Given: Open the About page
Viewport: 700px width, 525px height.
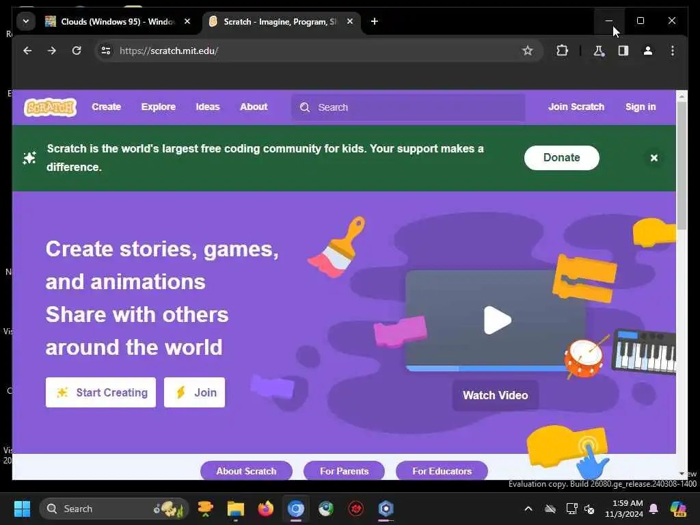Looking at the screenshot, I should point(254,107).
